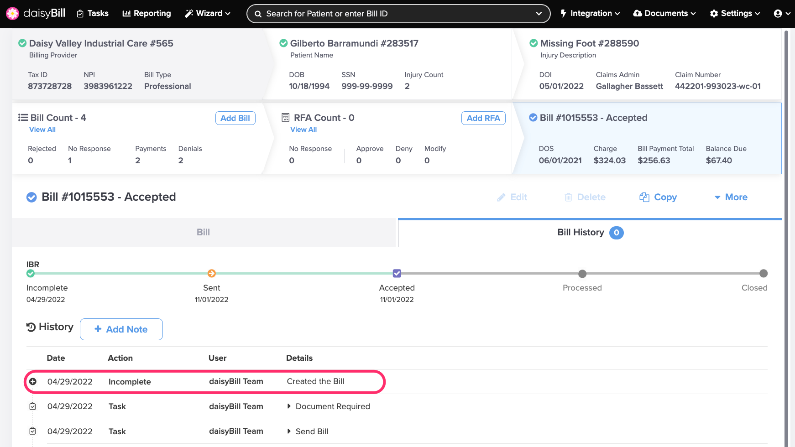This screenshot has height=447, width=795.
Task: Switch to the Bill tab
Action: coord(204,233)
